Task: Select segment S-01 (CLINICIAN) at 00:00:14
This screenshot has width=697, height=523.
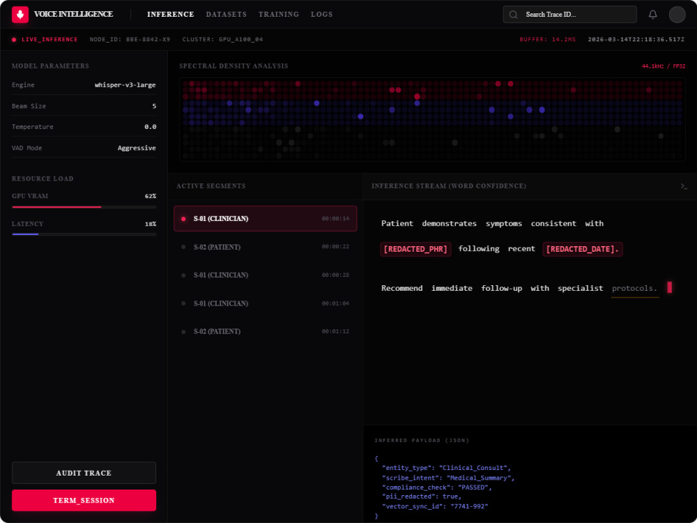Action: pyautogui.click(x=265, y=218)
